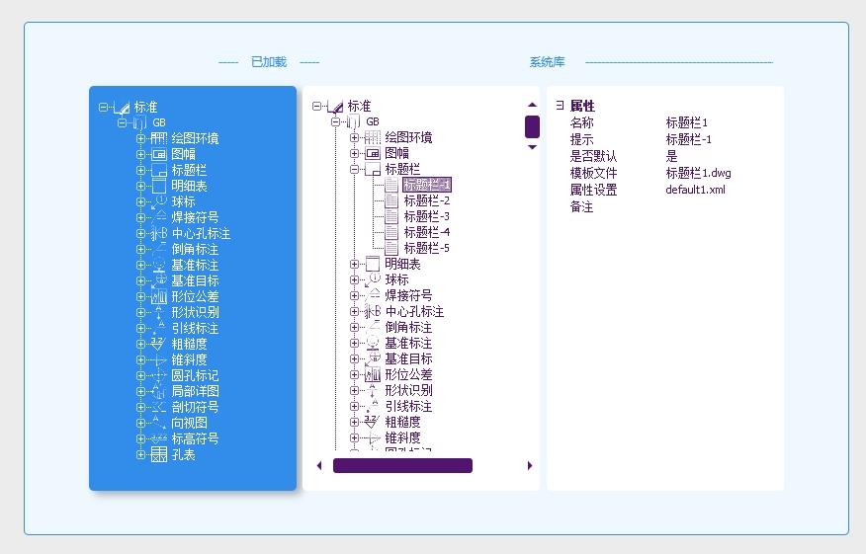This screenshot has width=866, height=554.
Task: Collapse the 属性 properties section
Action: click(560, 106)
